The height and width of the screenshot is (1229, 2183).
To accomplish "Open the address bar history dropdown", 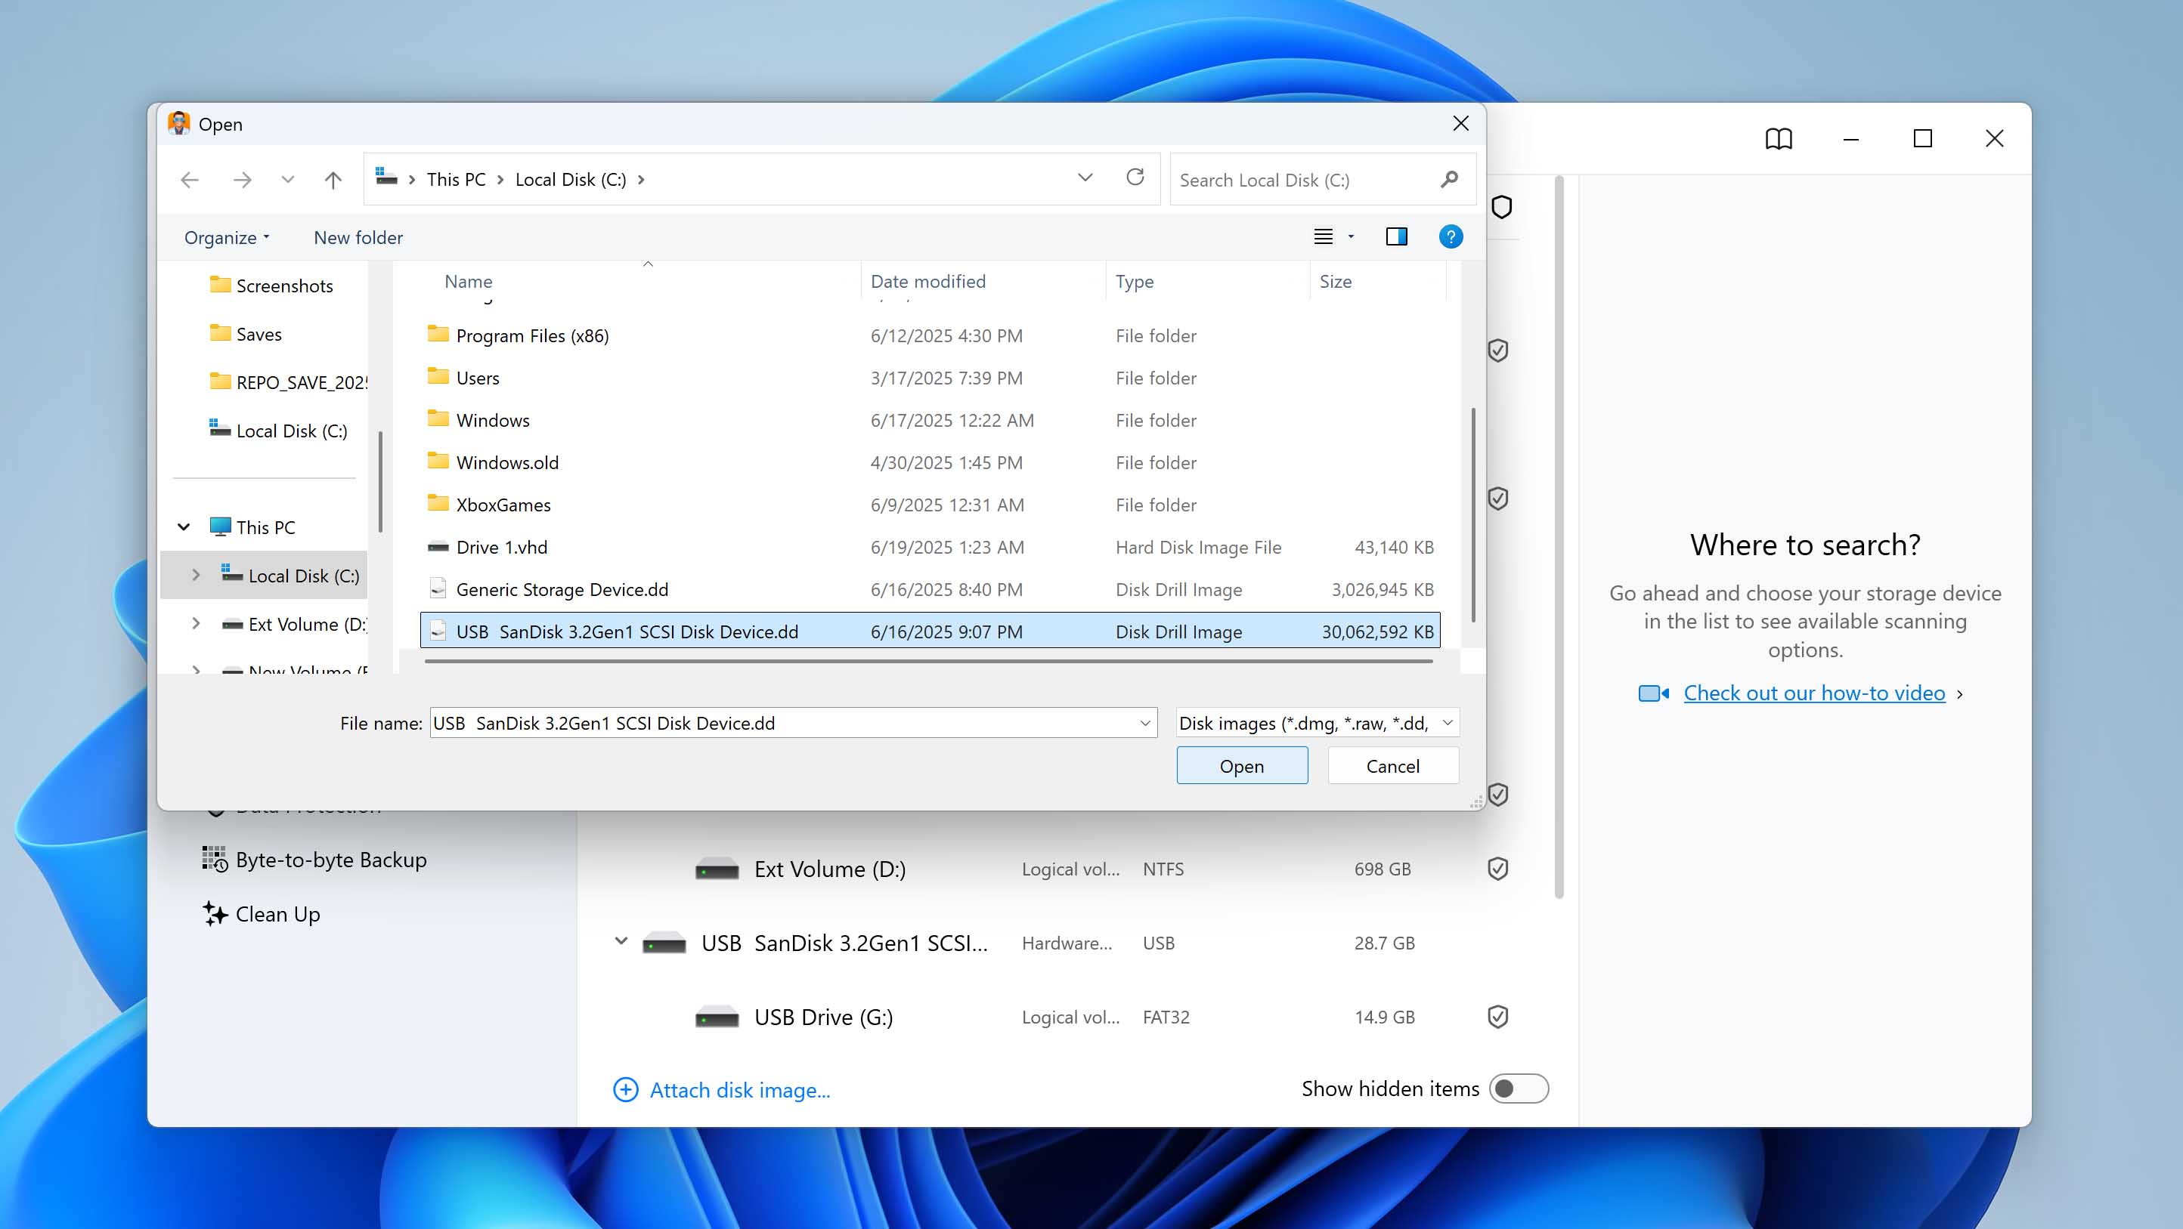I will (1085, 177).
